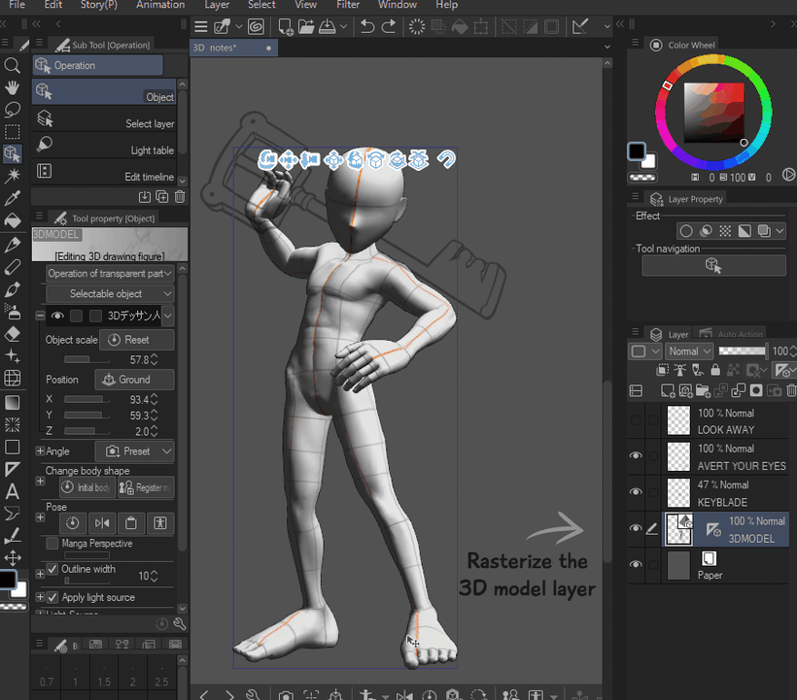Viewport: 797px width, 700px height.
Task: Select the Eraser tool
Action: (12, 333)
